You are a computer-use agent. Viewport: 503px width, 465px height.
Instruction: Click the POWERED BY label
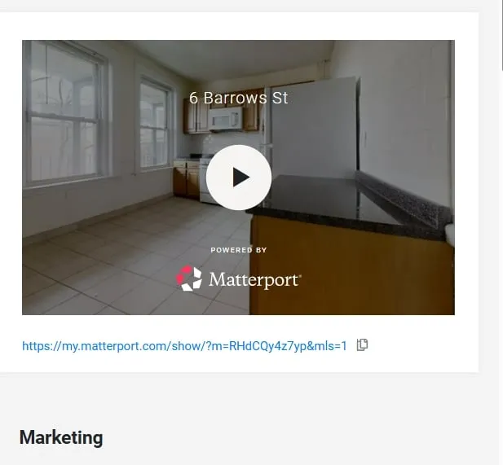tap(238, 250)
